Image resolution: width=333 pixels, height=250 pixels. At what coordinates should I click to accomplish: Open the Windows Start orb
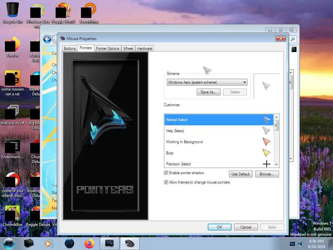9,243
